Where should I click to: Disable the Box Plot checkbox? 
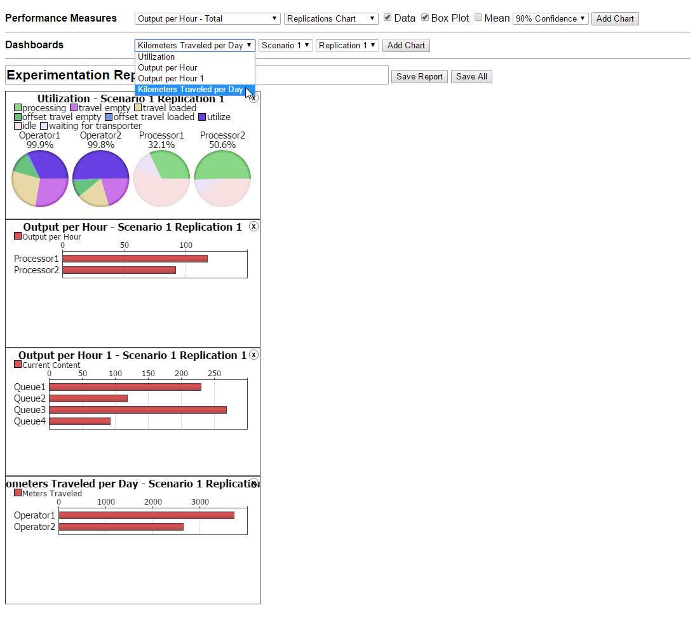[425, 18]
